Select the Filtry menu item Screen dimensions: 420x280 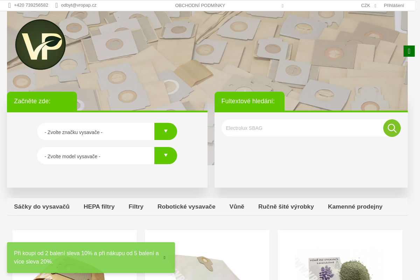[136, 206]
